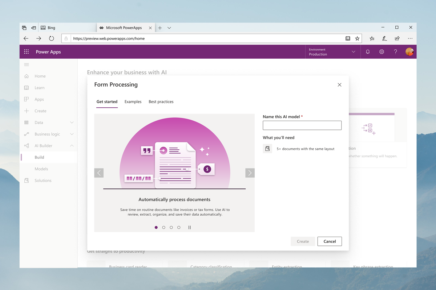The image size is (436, 290).
Task: Click the Share page icon
Action: [x=397, y=38]
